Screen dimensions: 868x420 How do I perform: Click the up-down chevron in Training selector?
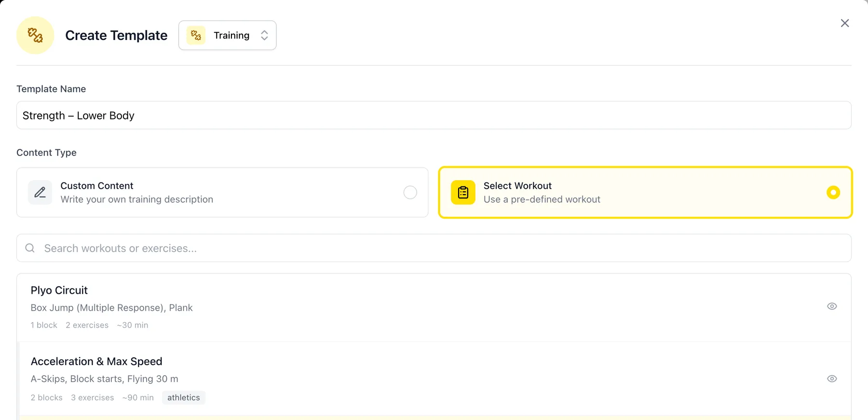tap(264, 35)
